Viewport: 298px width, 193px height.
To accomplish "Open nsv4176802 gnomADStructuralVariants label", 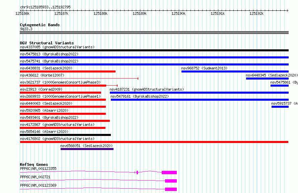I will click(x=57, y=139).
